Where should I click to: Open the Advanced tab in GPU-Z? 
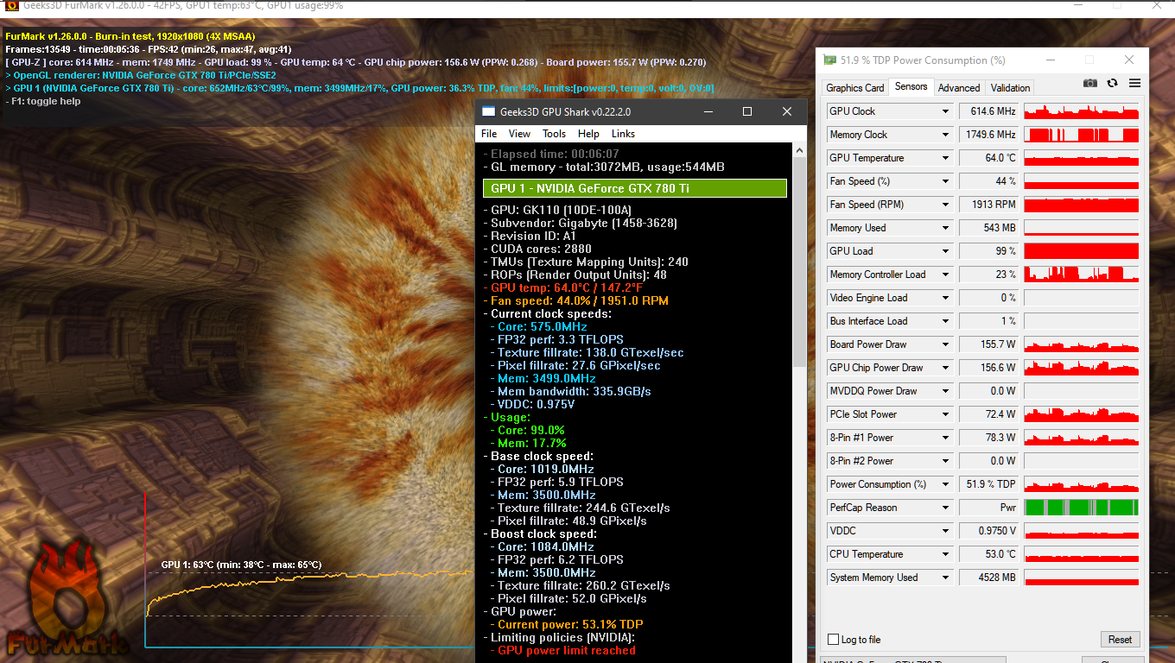(x=959, y=88)
